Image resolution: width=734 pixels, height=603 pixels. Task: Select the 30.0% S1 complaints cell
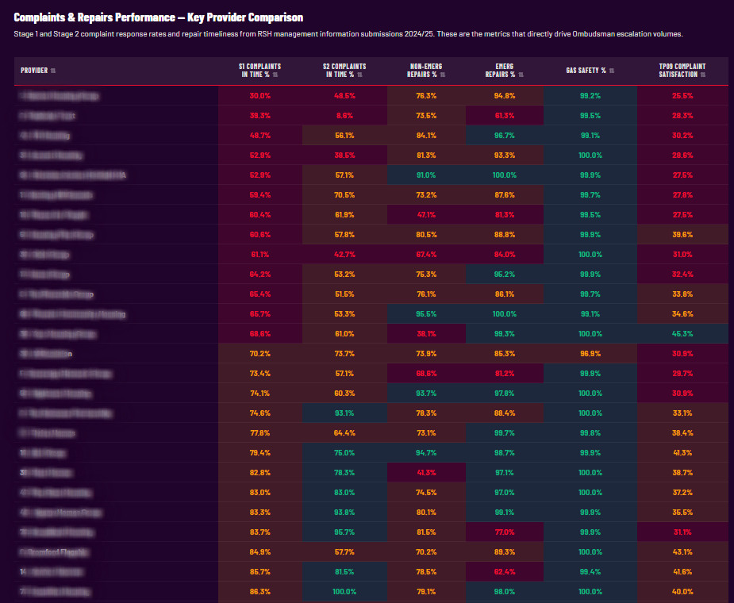259,95
